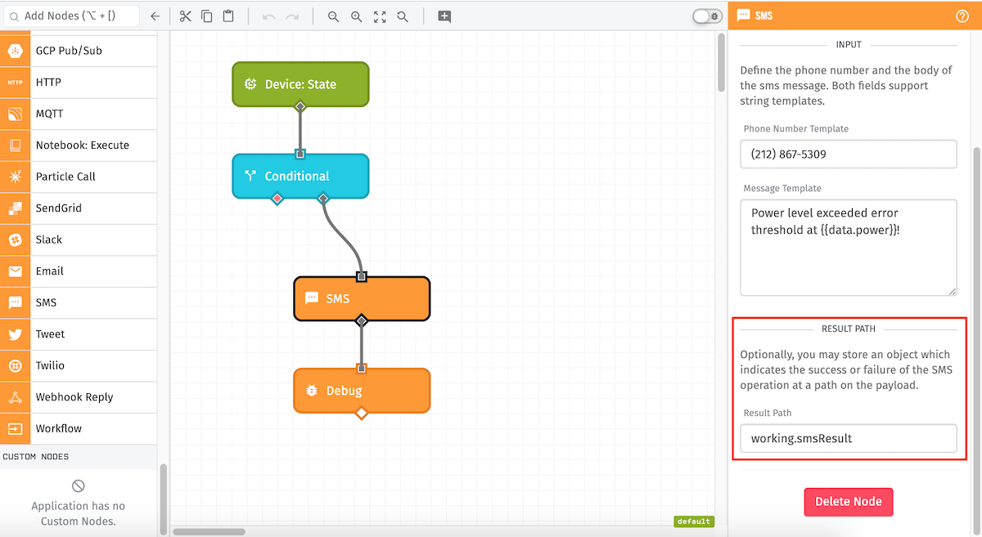
Task: Edit the Phone Number Template field
Action: 849,154
